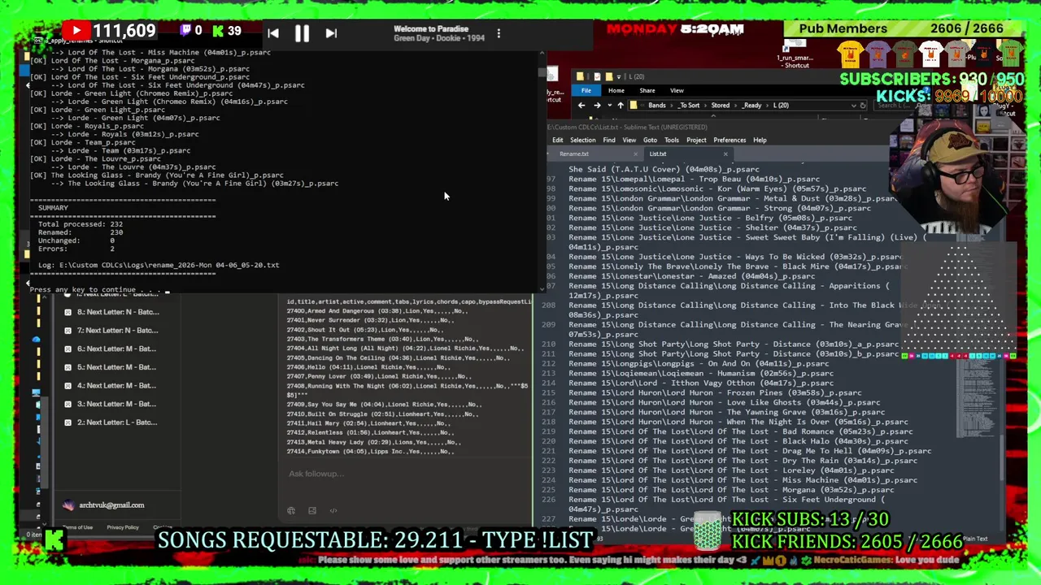Select the Bands breadcrumb in the address bar
The image size is (1041, 585).
tap(656, 106)
